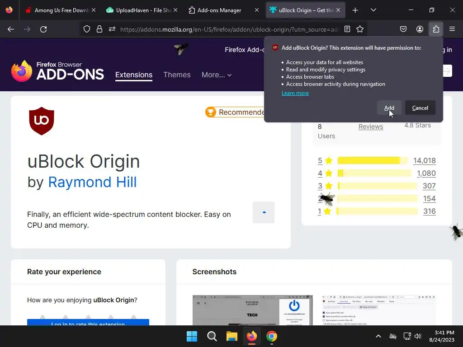463x347 pixels.
Task: Open the clock showing 3:41 PM
Action: [442, 336]
